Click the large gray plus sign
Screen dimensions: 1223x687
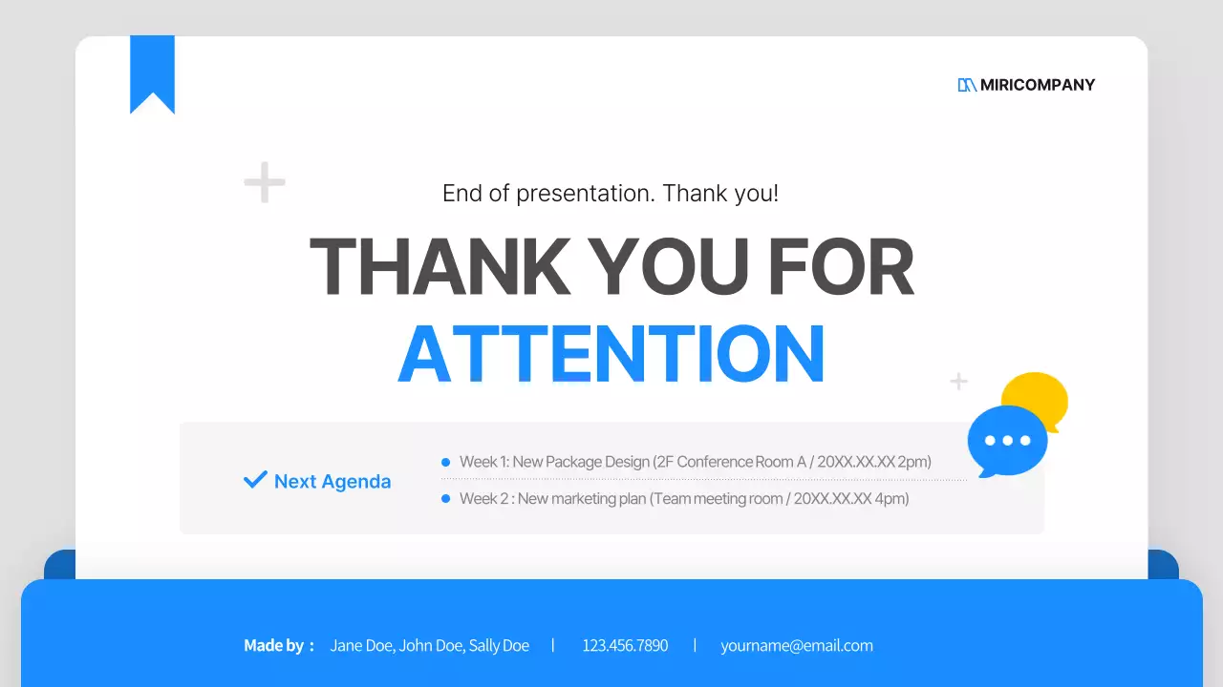pos(265,182)
